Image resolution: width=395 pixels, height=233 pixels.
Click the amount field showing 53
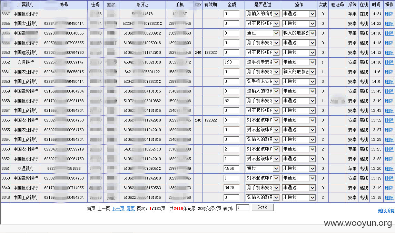[231, 101]
